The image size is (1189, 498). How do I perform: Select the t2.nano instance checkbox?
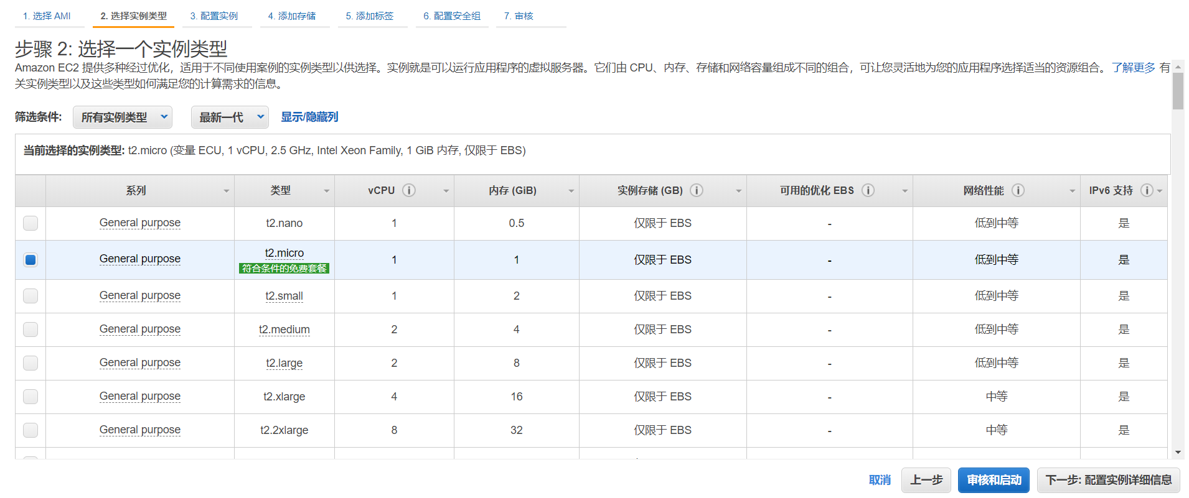point(31,223)
